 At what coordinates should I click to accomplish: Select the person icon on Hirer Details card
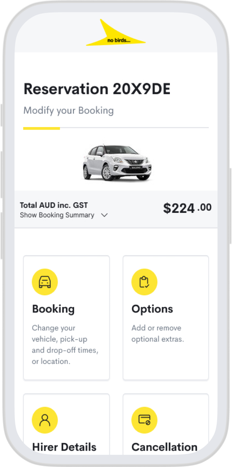pos(45,420)
